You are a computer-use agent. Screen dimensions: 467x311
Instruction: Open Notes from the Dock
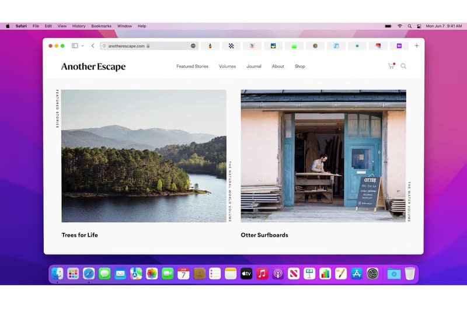[231, 274]
